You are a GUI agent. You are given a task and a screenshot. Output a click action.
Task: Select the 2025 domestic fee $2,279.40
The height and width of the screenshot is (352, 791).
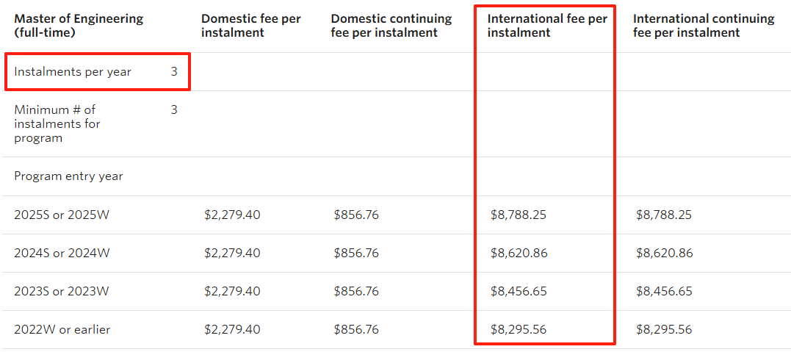click(x=232, y=215)
